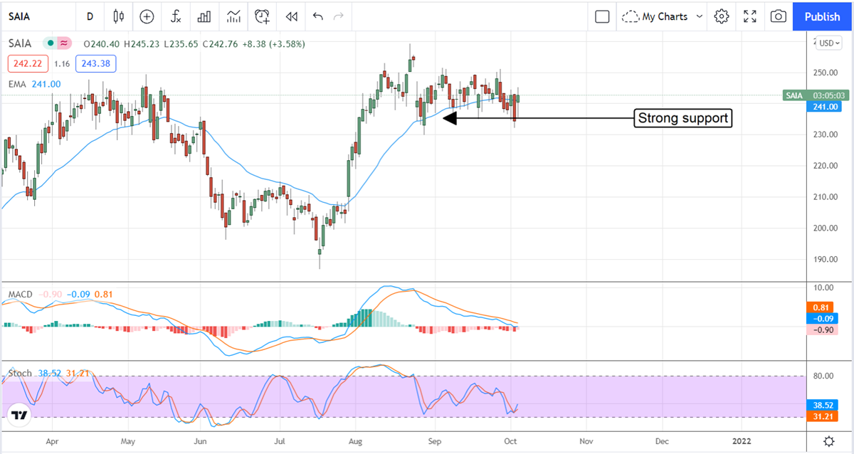Click the compare or add symbol icon
854x454 pixels.
[147, 16]
